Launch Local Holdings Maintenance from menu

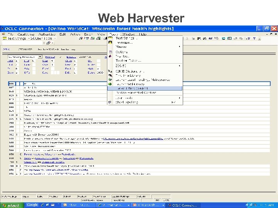click(x=145, y=80)
